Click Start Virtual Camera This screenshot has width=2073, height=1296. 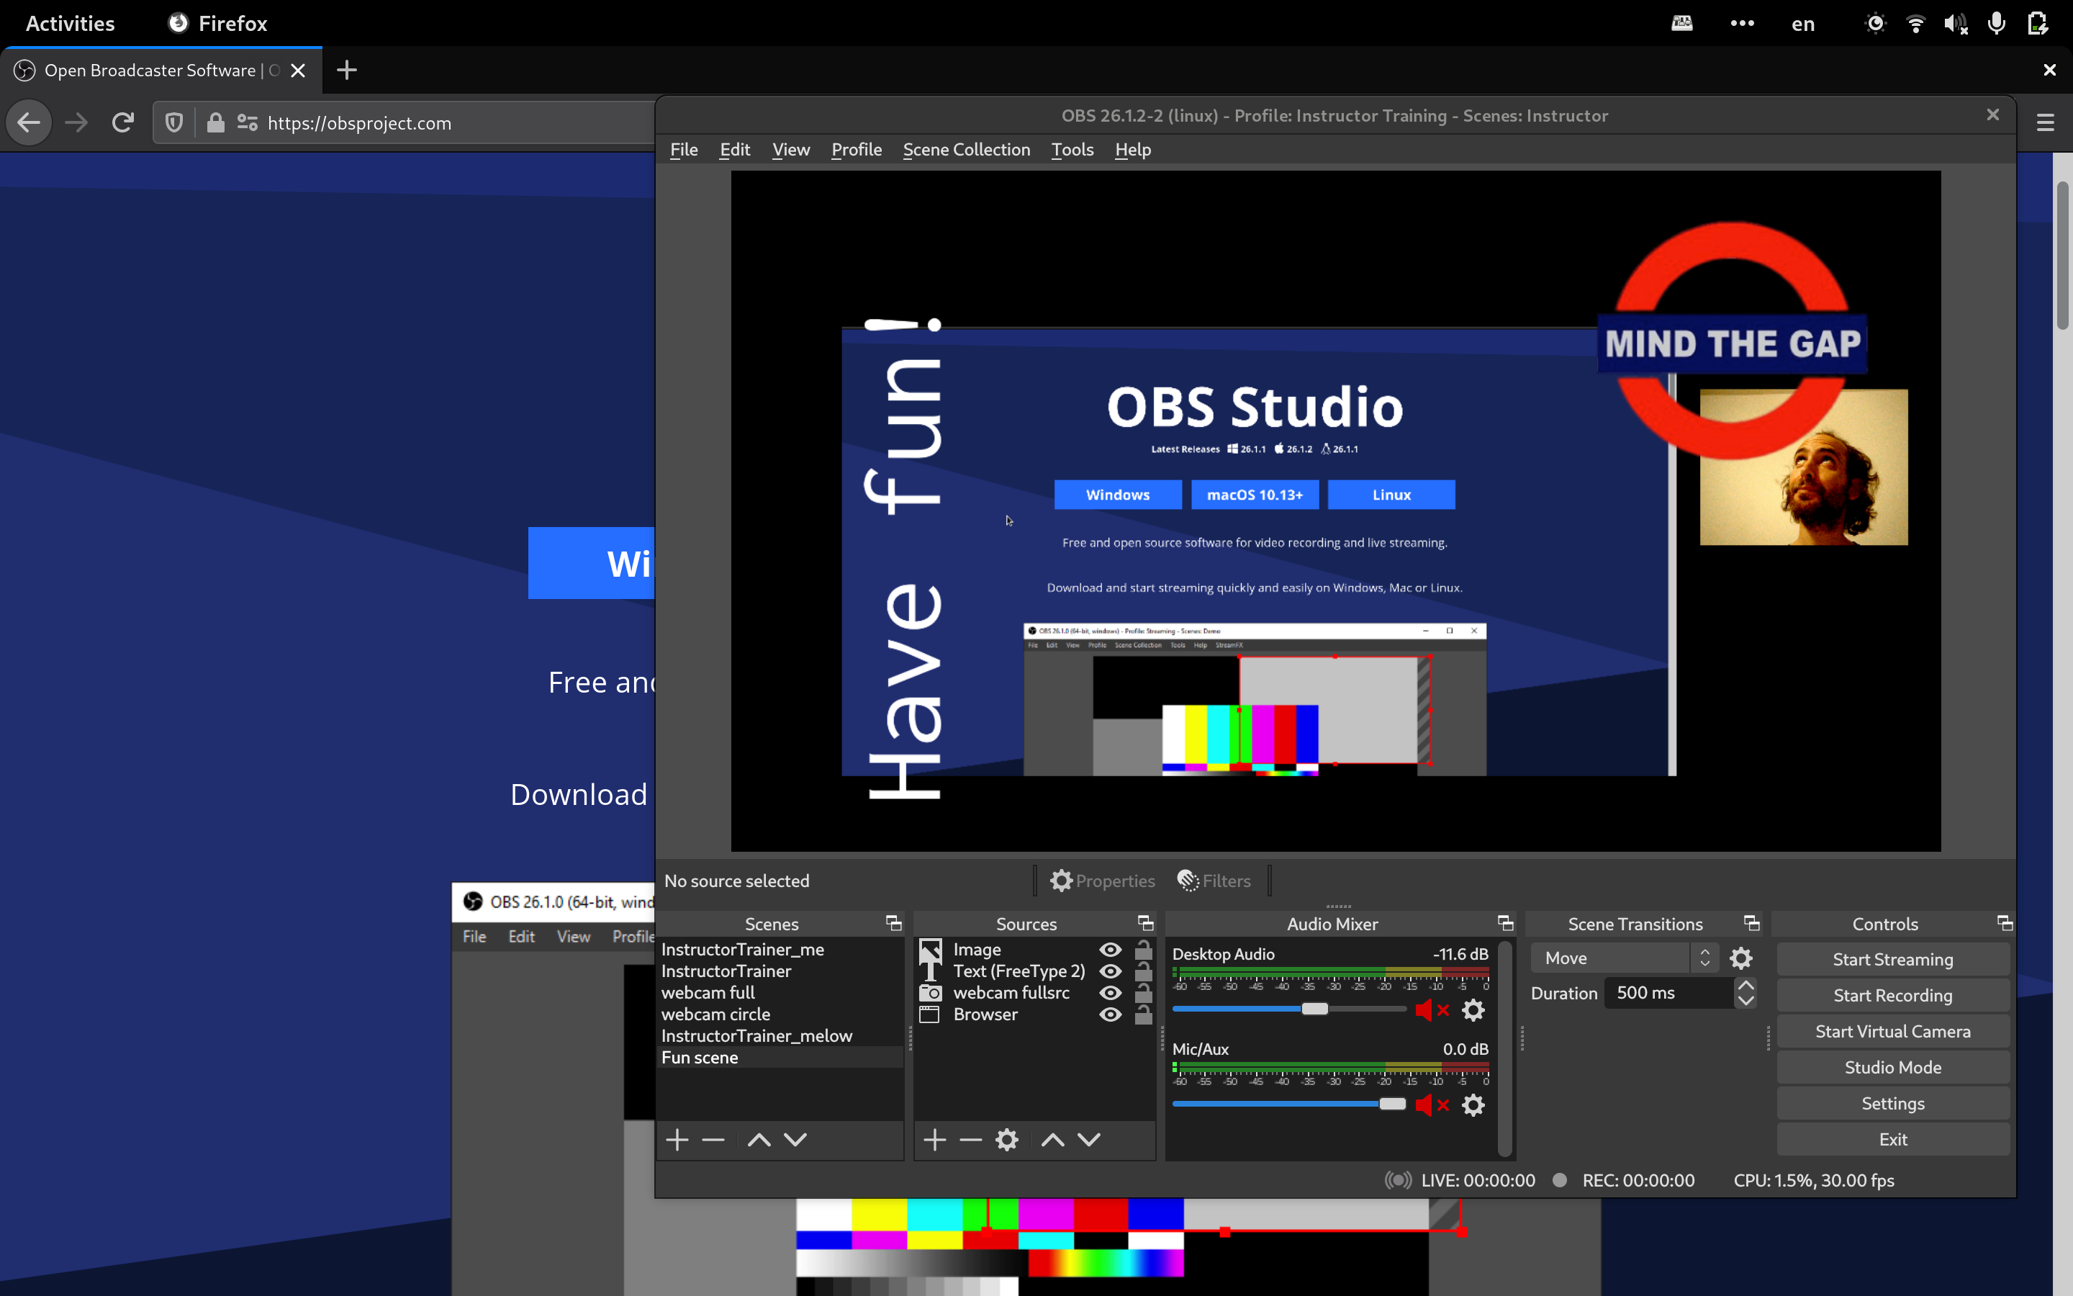point(1893,1031)
